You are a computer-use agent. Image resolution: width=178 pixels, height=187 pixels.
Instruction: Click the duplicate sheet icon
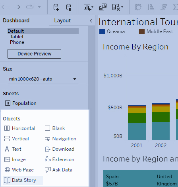click(103, 7)
